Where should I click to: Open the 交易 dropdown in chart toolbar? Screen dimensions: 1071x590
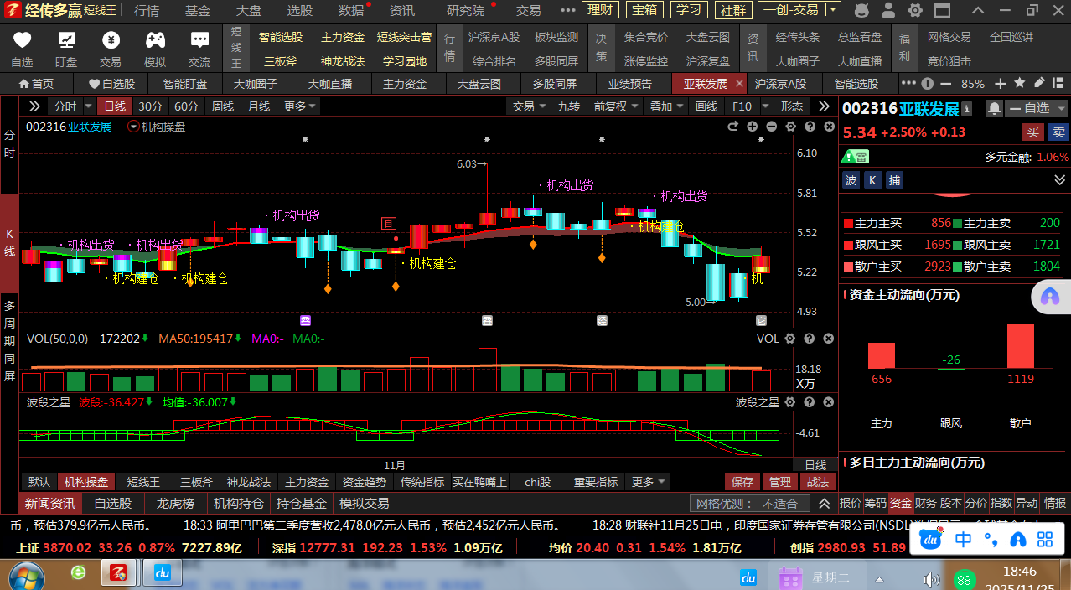(x=530, y=106)
